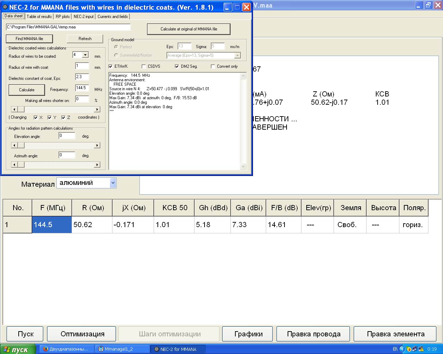Click Making all wires shorter field
Screen dimensions: 443x354
pos(82,99)
